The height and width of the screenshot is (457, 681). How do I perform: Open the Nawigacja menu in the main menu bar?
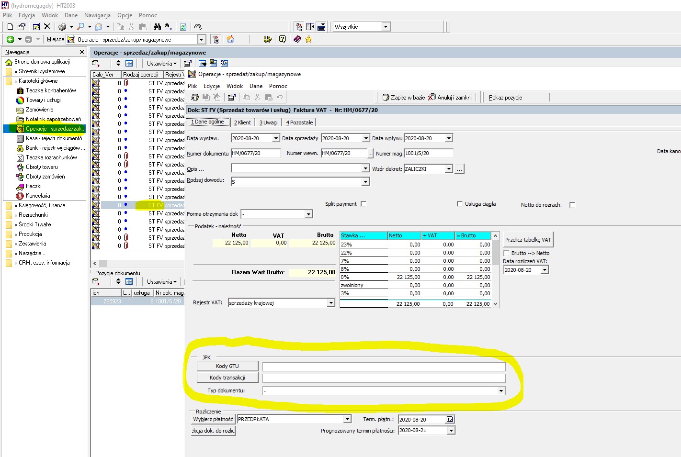pos(97,15)
